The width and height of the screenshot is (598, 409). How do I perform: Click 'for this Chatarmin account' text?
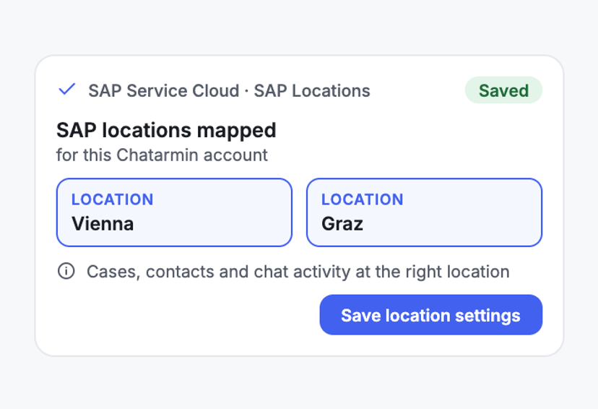pos(162,155)
